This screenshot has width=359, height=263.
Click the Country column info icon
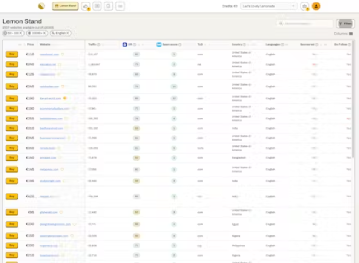244,44
